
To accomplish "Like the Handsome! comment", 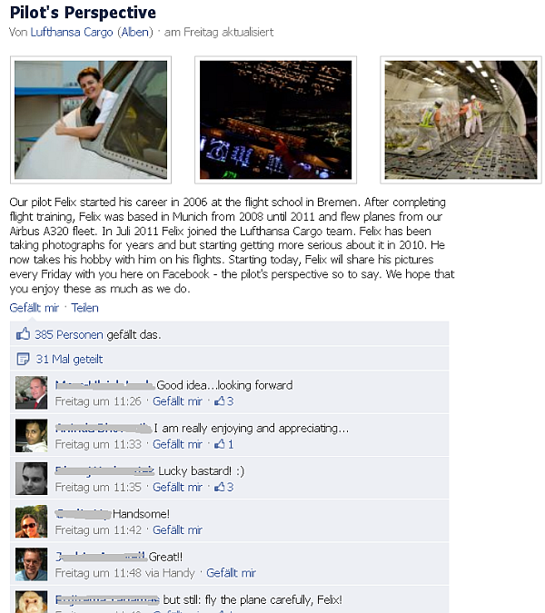I will coord(177,530).
